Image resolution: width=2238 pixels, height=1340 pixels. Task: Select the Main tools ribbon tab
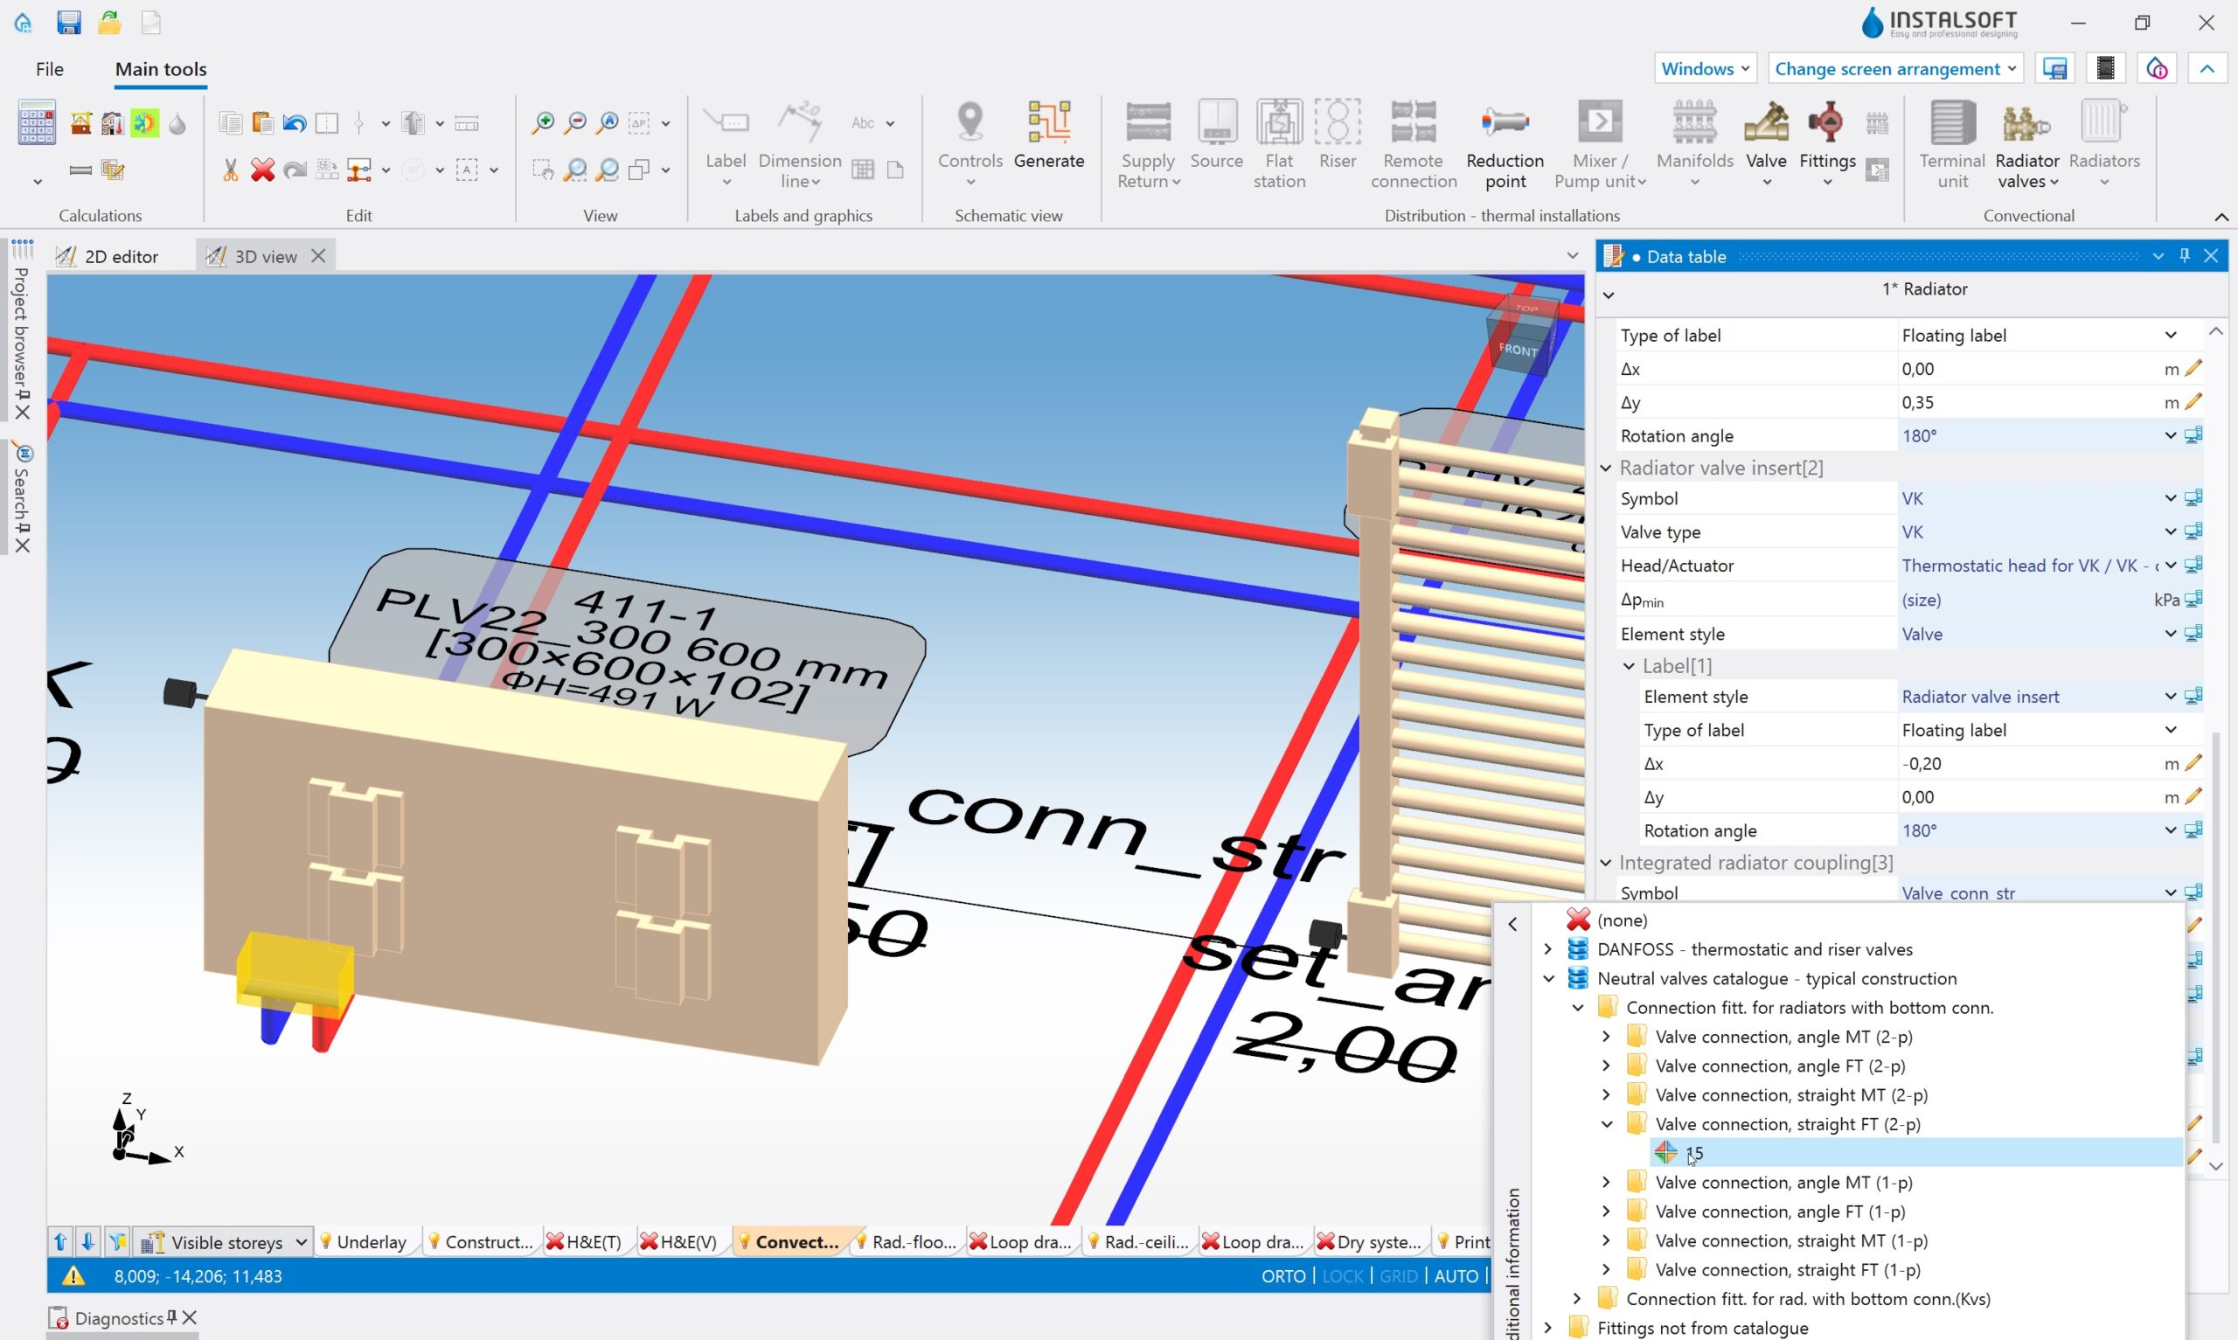(161, 69)
